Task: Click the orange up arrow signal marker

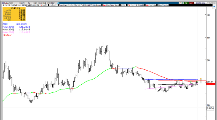Action: (x=201, y=80)
